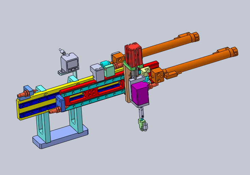The width and height of the screenshot is (250, 175).
Task: Select the gray digital pressure gauge display
Action: click(70, 63)
